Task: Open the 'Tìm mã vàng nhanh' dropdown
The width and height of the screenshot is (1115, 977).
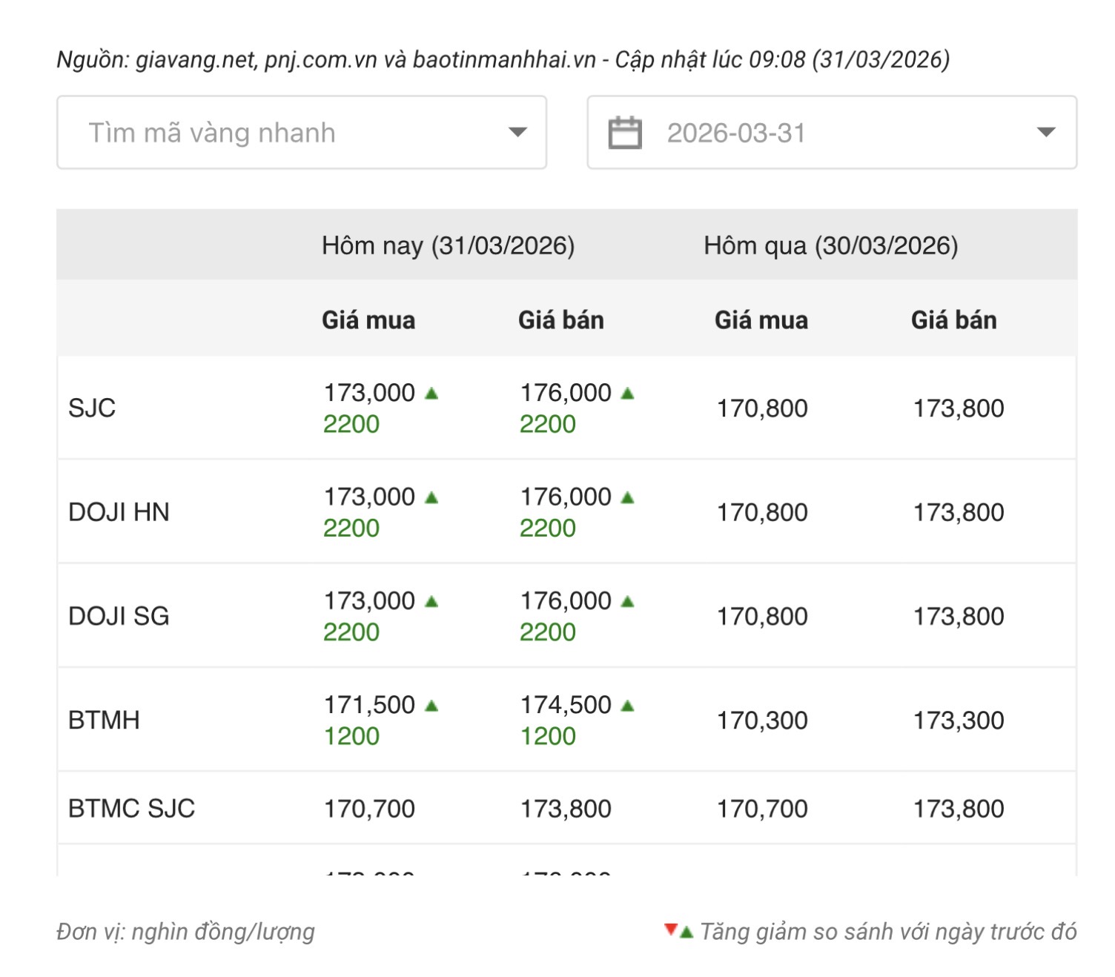Action: pos(301,133)
